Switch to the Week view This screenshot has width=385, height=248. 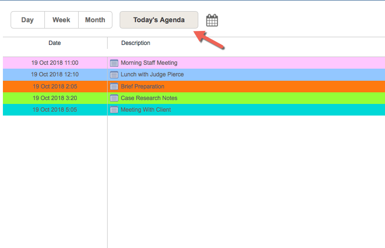point(61,20)
